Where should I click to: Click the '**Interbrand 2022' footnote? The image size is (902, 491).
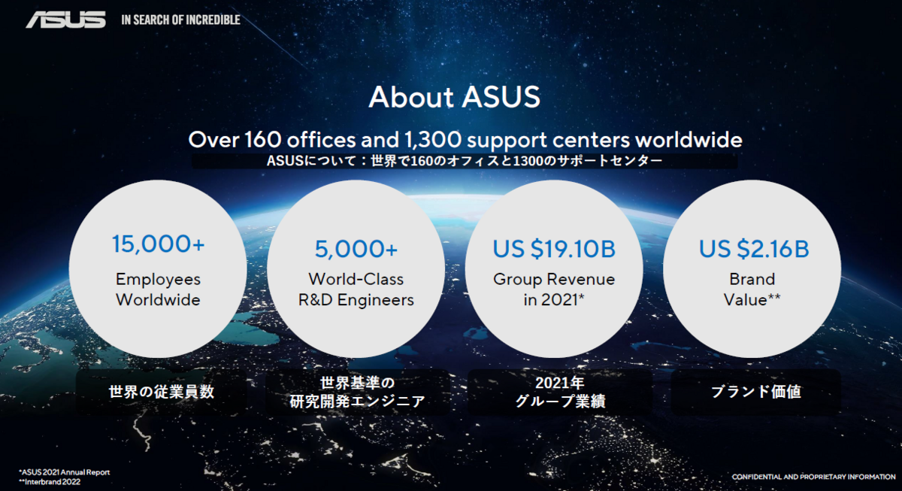point(49,482)
